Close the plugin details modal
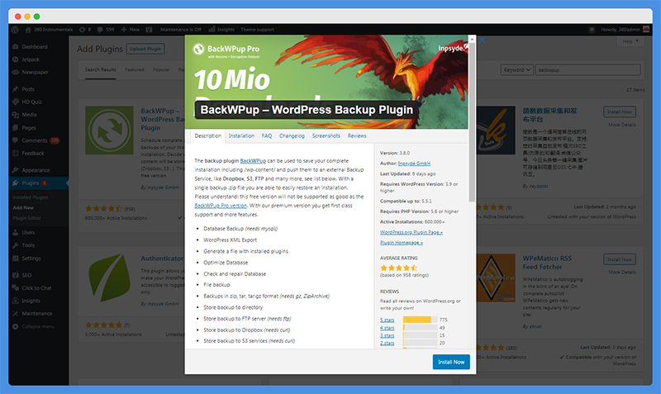Screen dimensions: 661x394 tap(483, 40)
